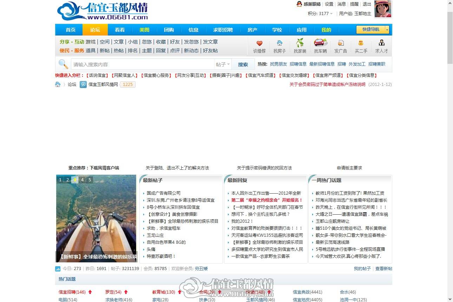Click the 提醒 link
Screen dimensions: 453x302
(354, 4)
